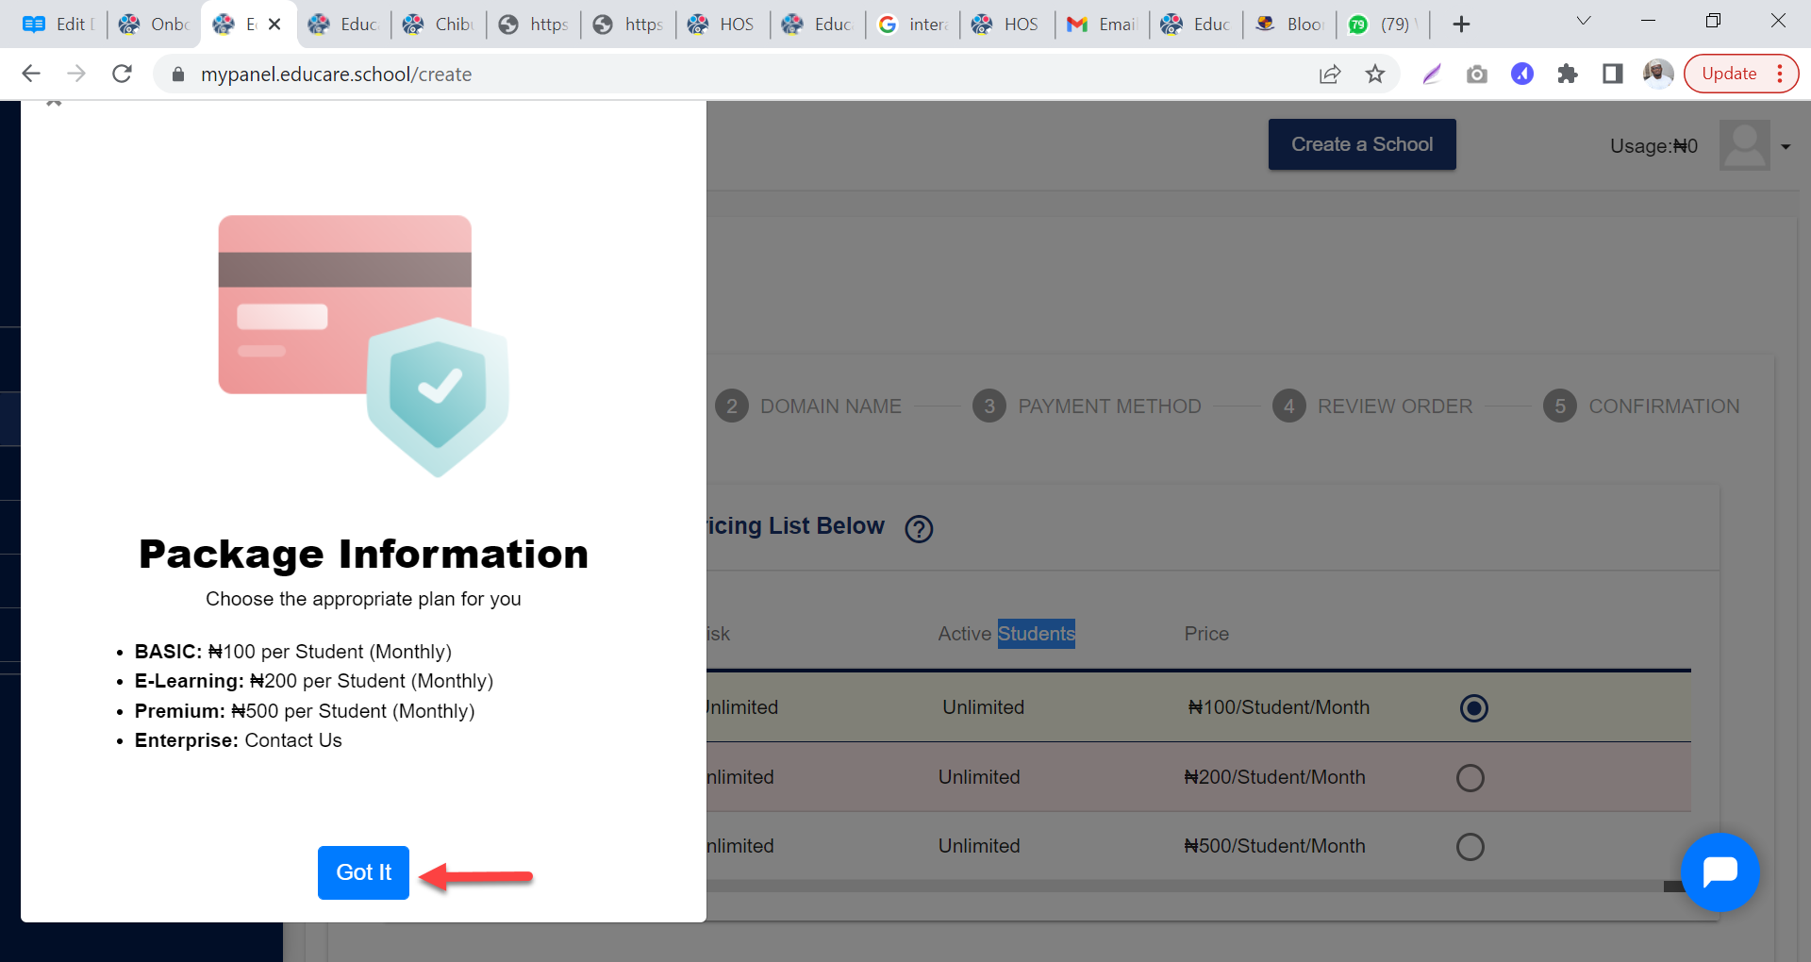Image resolution: width=1811 pixels, height=962 pixels.
Task: Click the Chrome Update button
Action: click(1729, 74)
